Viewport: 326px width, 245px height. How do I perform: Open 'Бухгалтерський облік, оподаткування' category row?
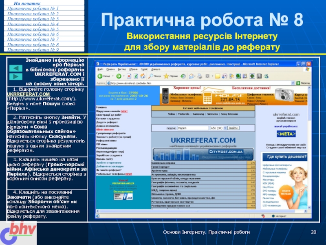click(203, 178)
